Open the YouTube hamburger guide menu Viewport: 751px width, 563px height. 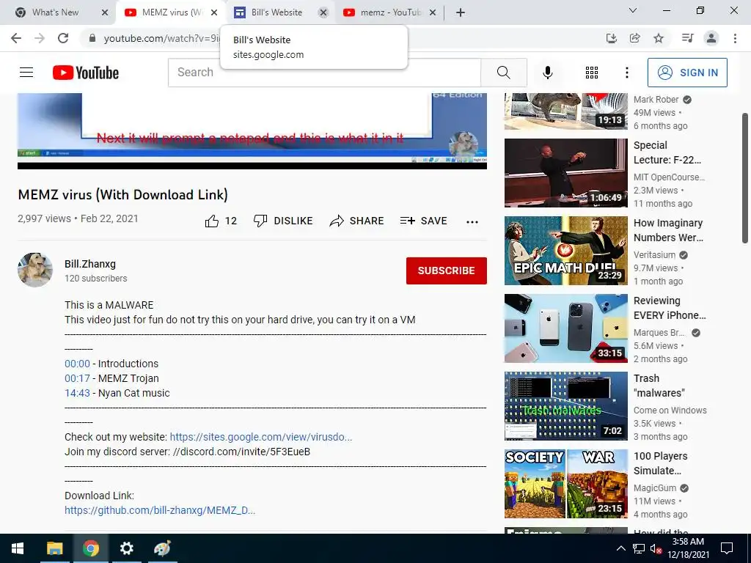(x=26, y=73)
